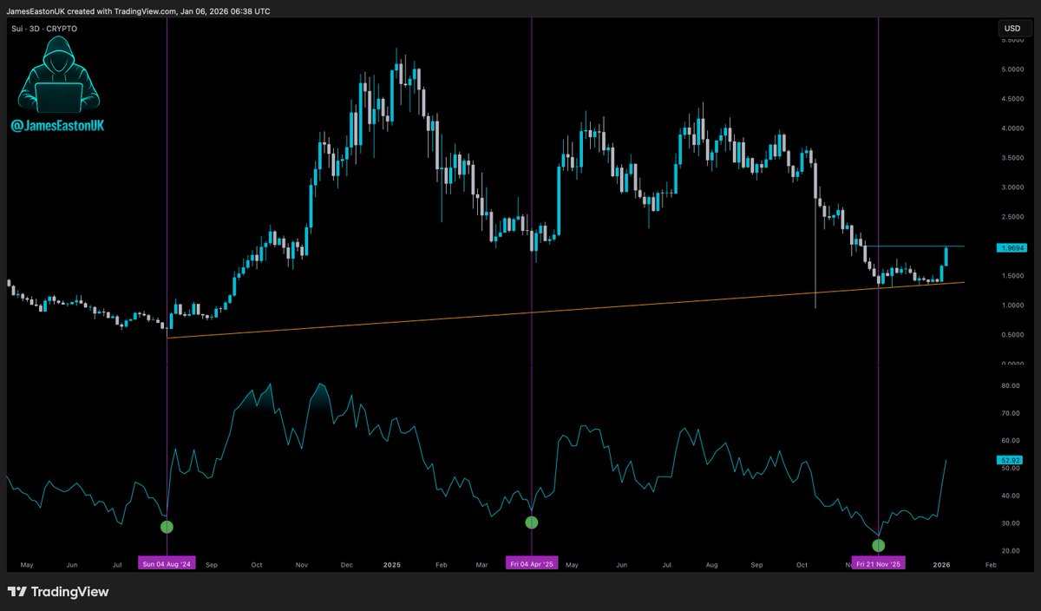This screenshot has width=1041, height=611.
Task: Click the green circle under April 2025 RSI low
Action: click(x=532, y=522)
